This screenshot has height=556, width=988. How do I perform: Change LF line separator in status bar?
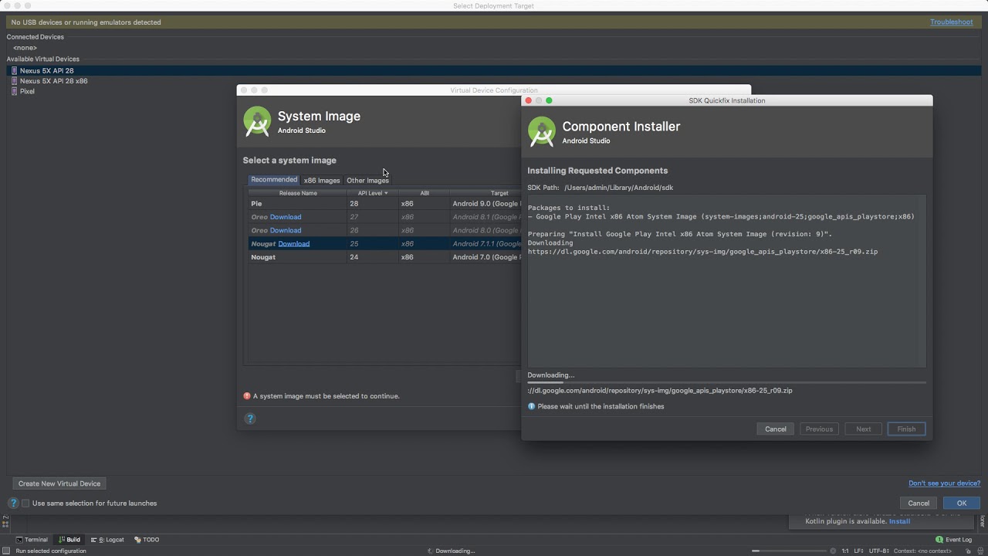point(858,551)
